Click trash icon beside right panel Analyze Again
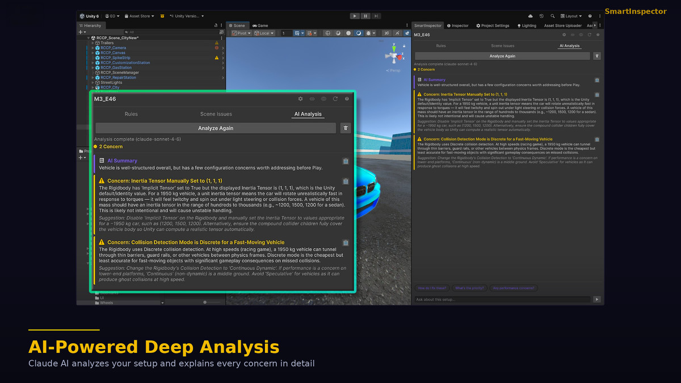This screenshot has width=681, height=383. 597,56
